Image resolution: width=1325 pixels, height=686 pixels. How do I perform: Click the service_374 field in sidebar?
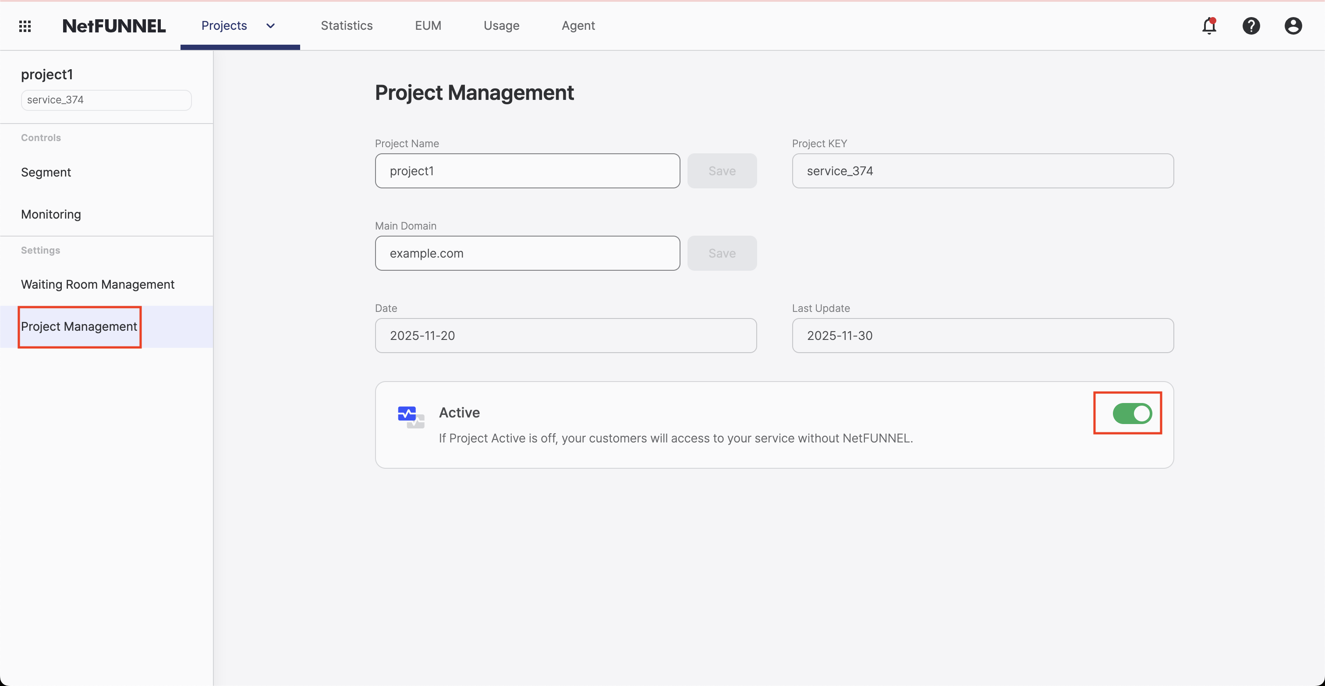(x=106, y=100)
